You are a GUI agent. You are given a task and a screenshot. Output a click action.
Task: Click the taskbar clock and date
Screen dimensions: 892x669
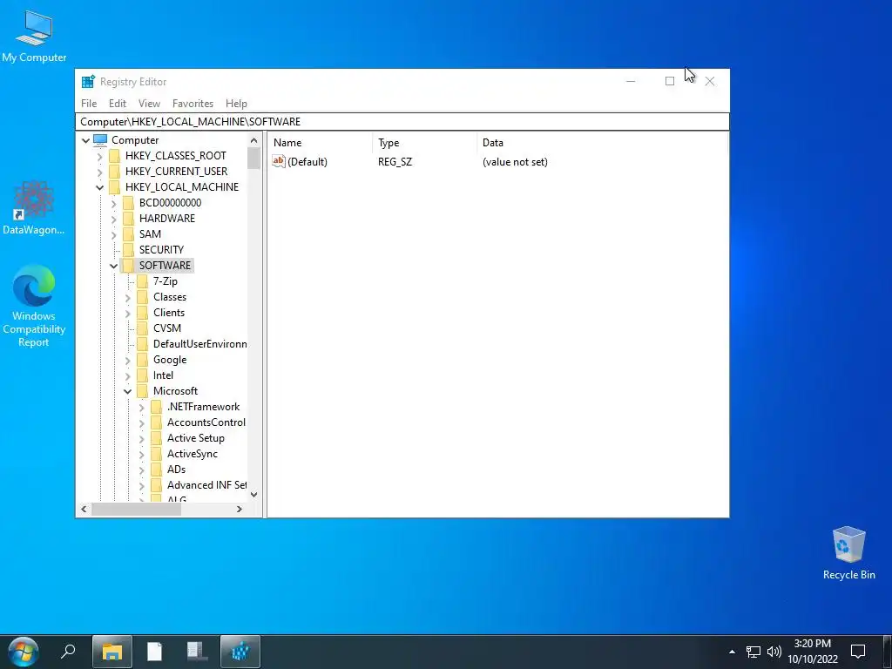point(813,652)
